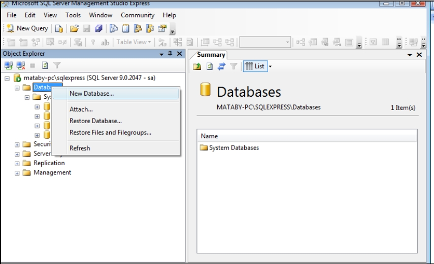The image size is (434, 264).
Task: Toggle Auto Hide pin on Object Explorer
Action: coord(170,54)
